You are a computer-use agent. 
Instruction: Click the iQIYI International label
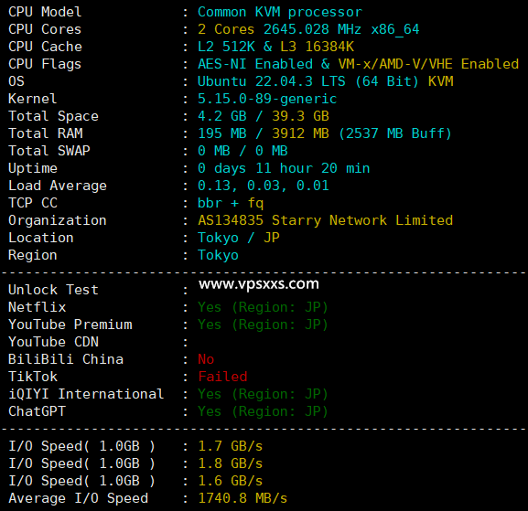(86, 394)
